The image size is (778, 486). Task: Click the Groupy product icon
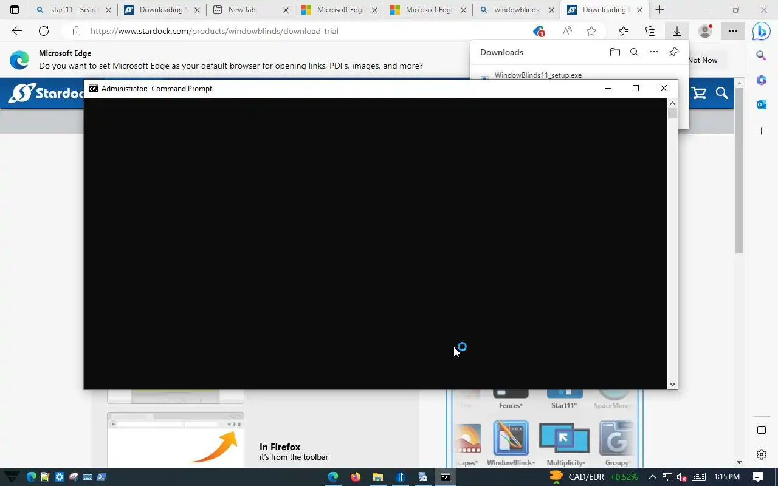[x=616, y=438]
